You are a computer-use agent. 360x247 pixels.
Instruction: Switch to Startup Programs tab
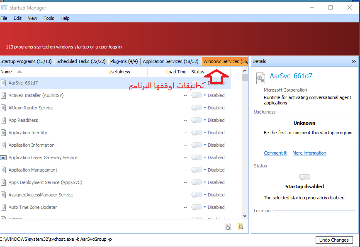[26, 61]
